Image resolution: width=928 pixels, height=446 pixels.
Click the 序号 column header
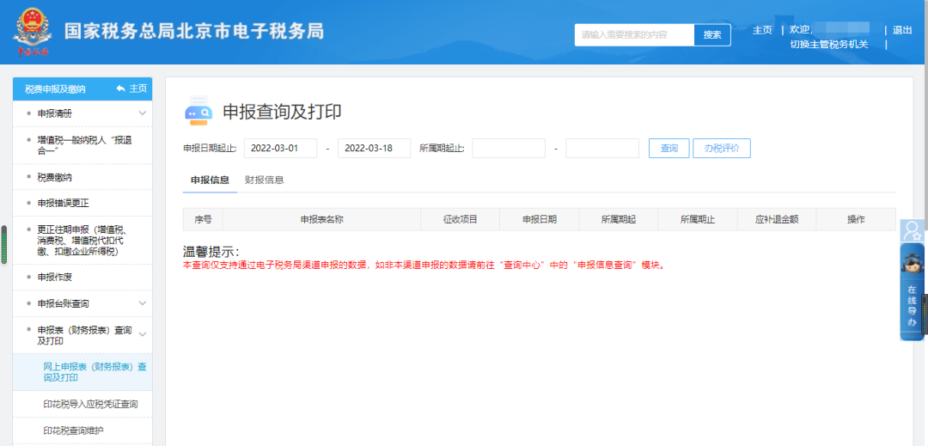(203, 219)
